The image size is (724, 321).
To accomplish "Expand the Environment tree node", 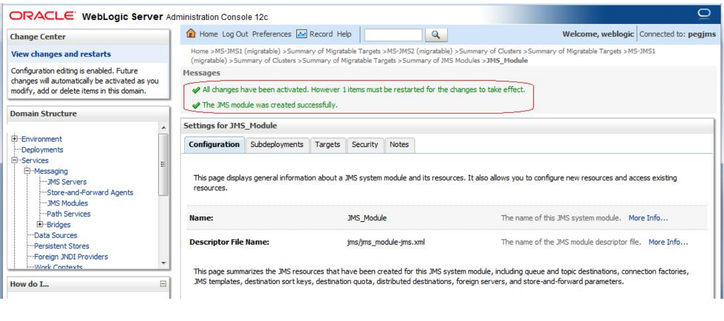I will pyautogui.click(x=14, y=139).
